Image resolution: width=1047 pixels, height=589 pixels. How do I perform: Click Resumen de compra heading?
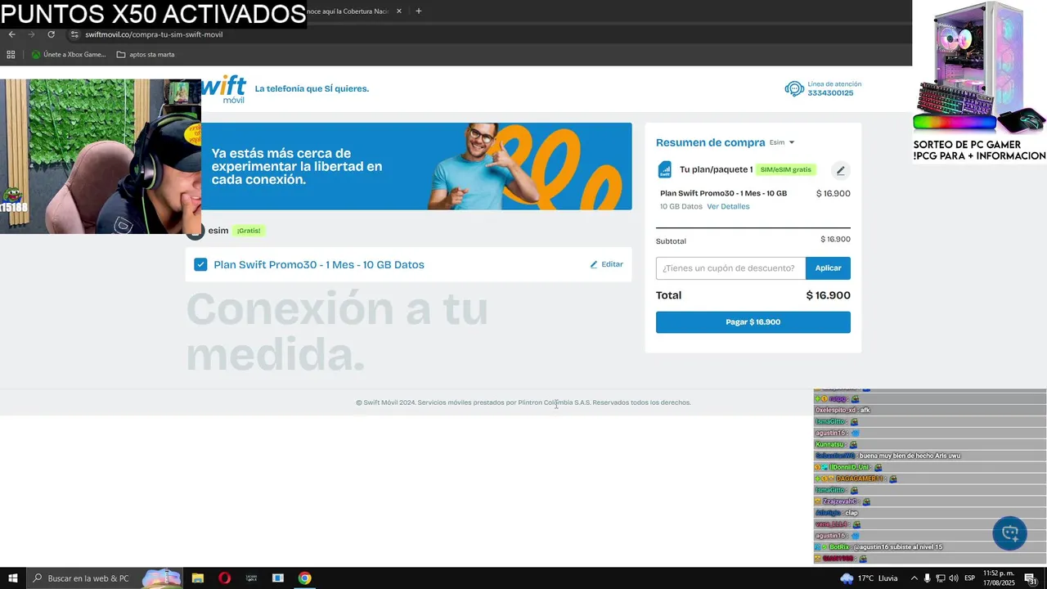710,142
